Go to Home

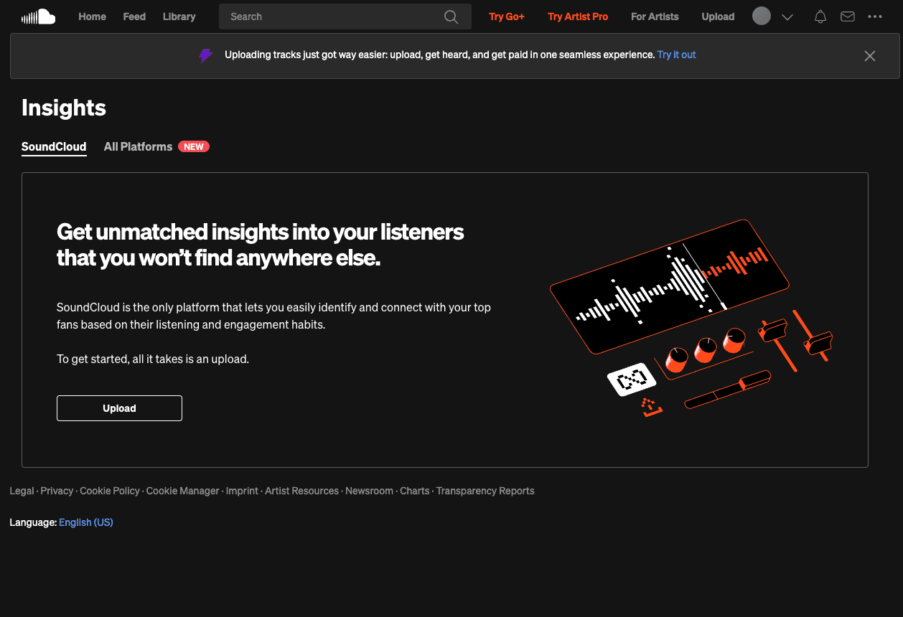(x=92, y=17)
